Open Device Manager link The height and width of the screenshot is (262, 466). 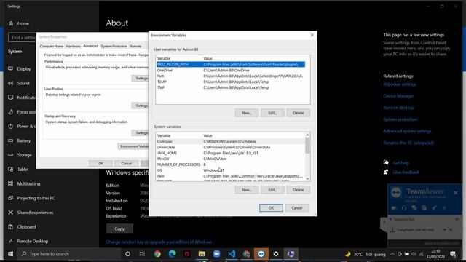398,96
